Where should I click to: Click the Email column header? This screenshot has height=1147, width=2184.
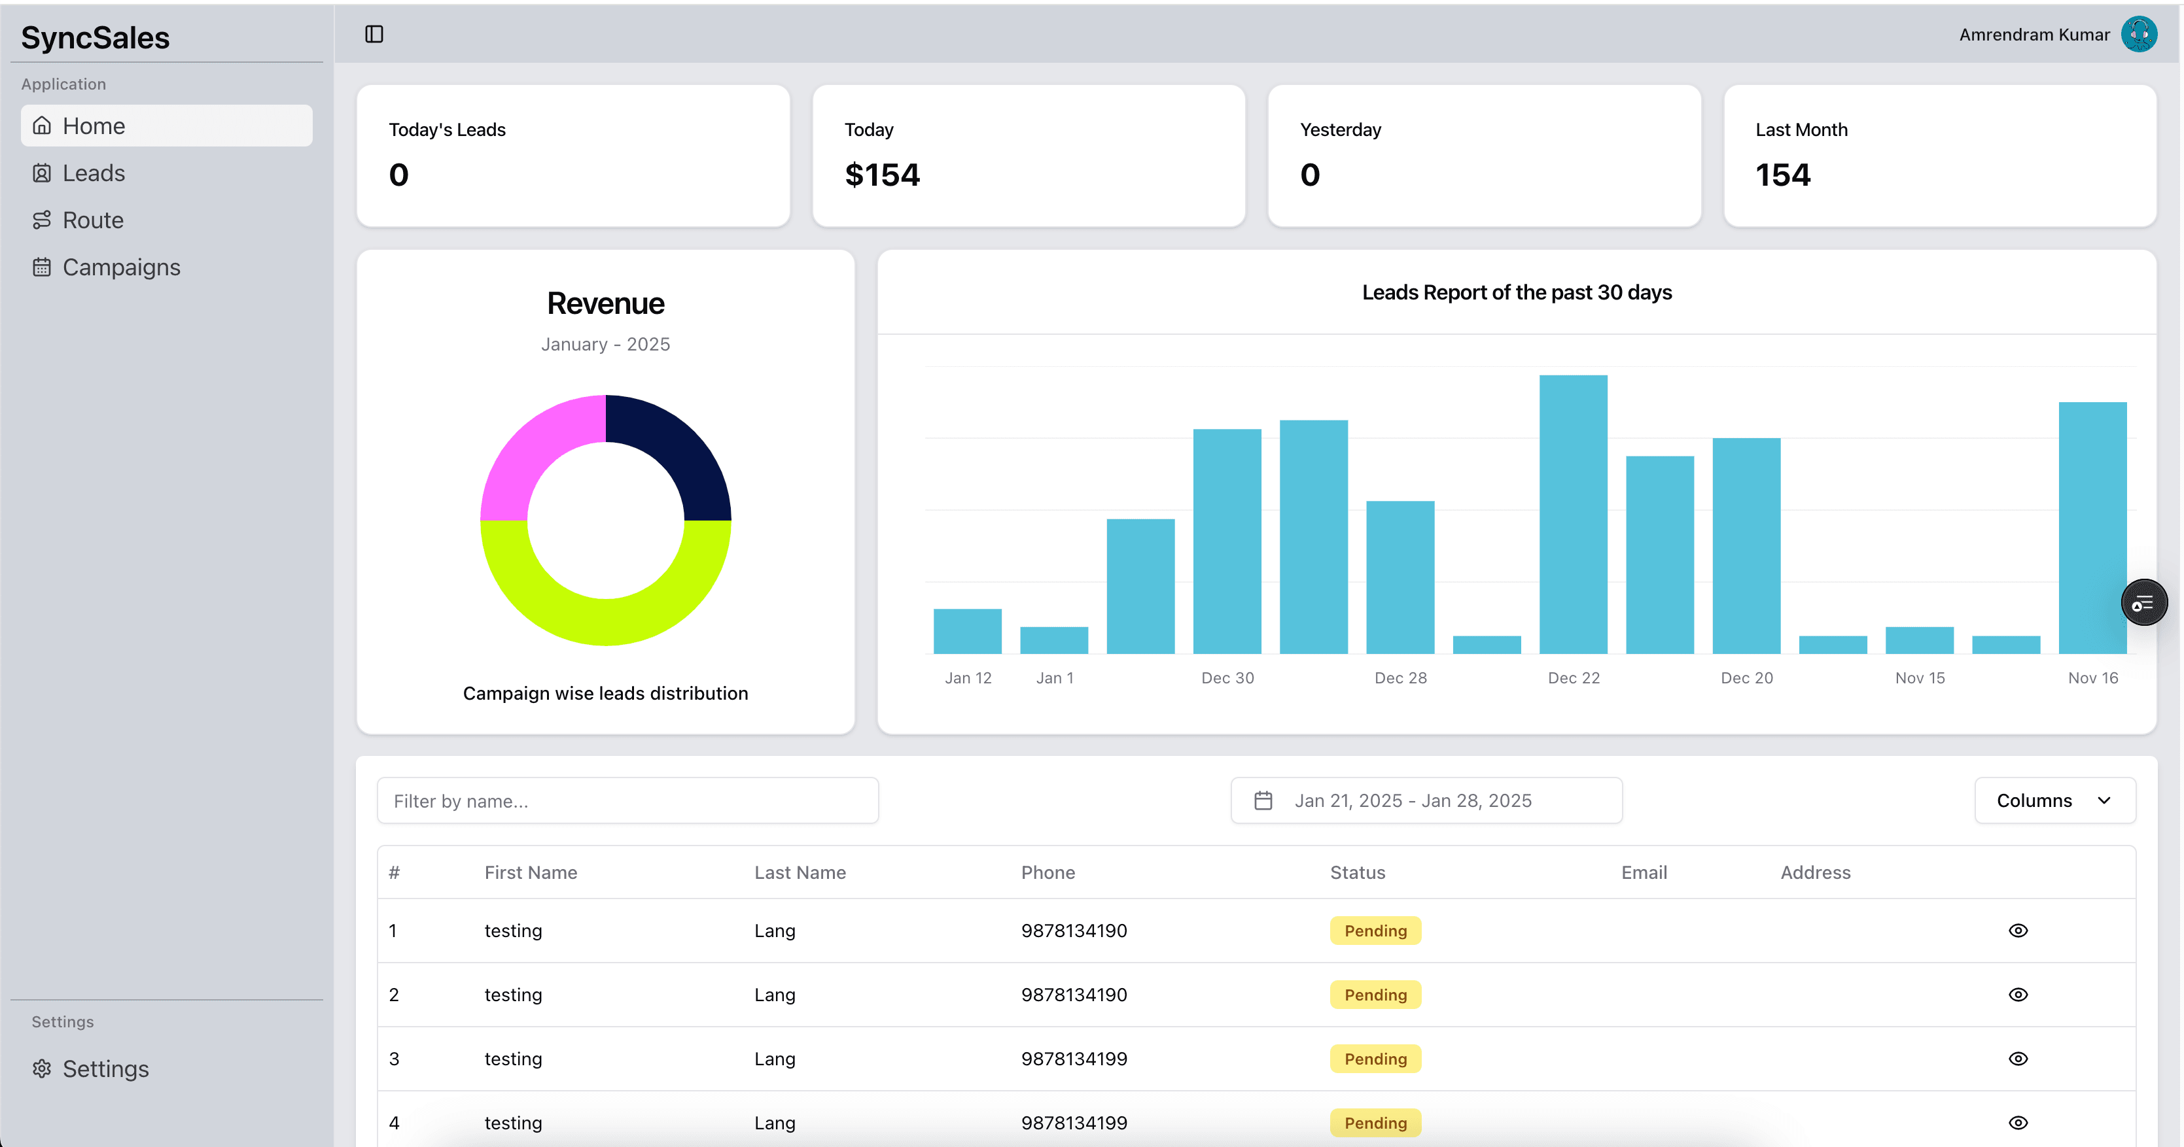click(x=1644, y=872)
